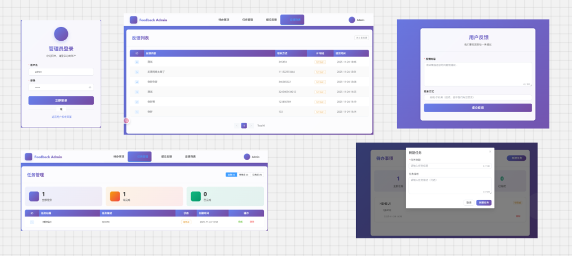Click the Admin avatar icon on the 任务管理 page
Image resolution: width=572 pixels, height=256 pixels.
coord(247,157)
